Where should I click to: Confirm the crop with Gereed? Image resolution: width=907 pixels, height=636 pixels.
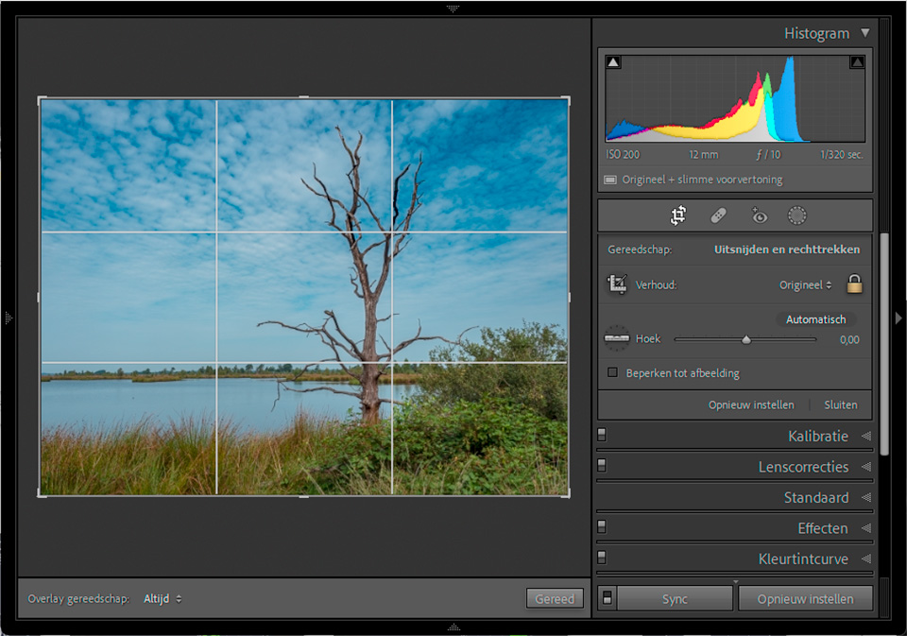click(555, 598)
